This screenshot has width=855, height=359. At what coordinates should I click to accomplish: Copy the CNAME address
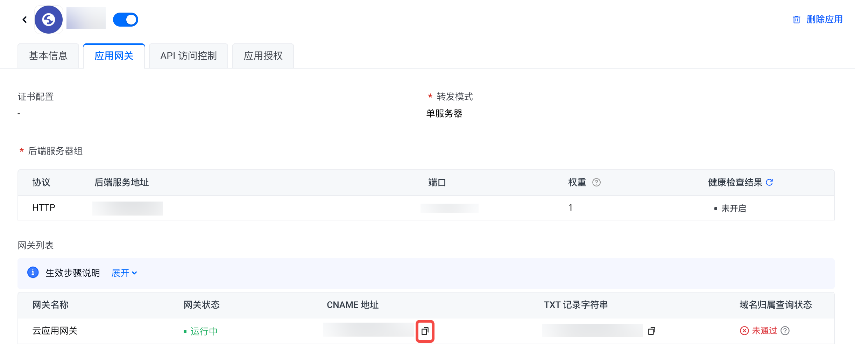click(x=425, y=331)
